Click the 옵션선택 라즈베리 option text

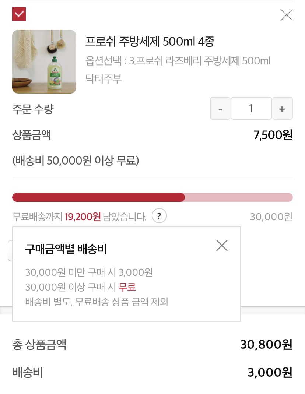point(178,61)
